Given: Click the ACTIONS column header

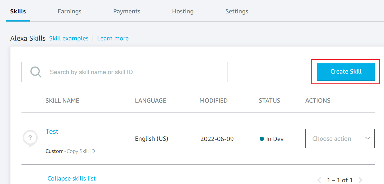Looking at the screenshot, I should click(318, 101).
